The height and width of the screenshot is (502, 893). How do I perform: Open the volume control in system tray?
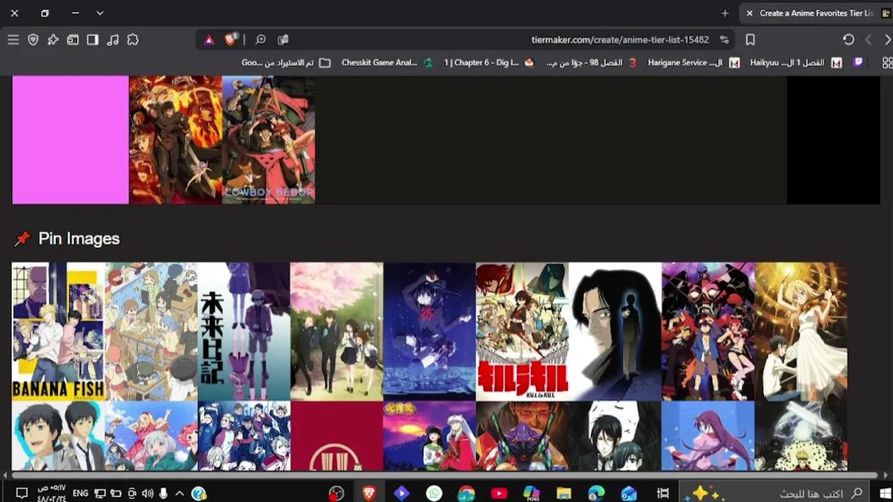point(147,494)
